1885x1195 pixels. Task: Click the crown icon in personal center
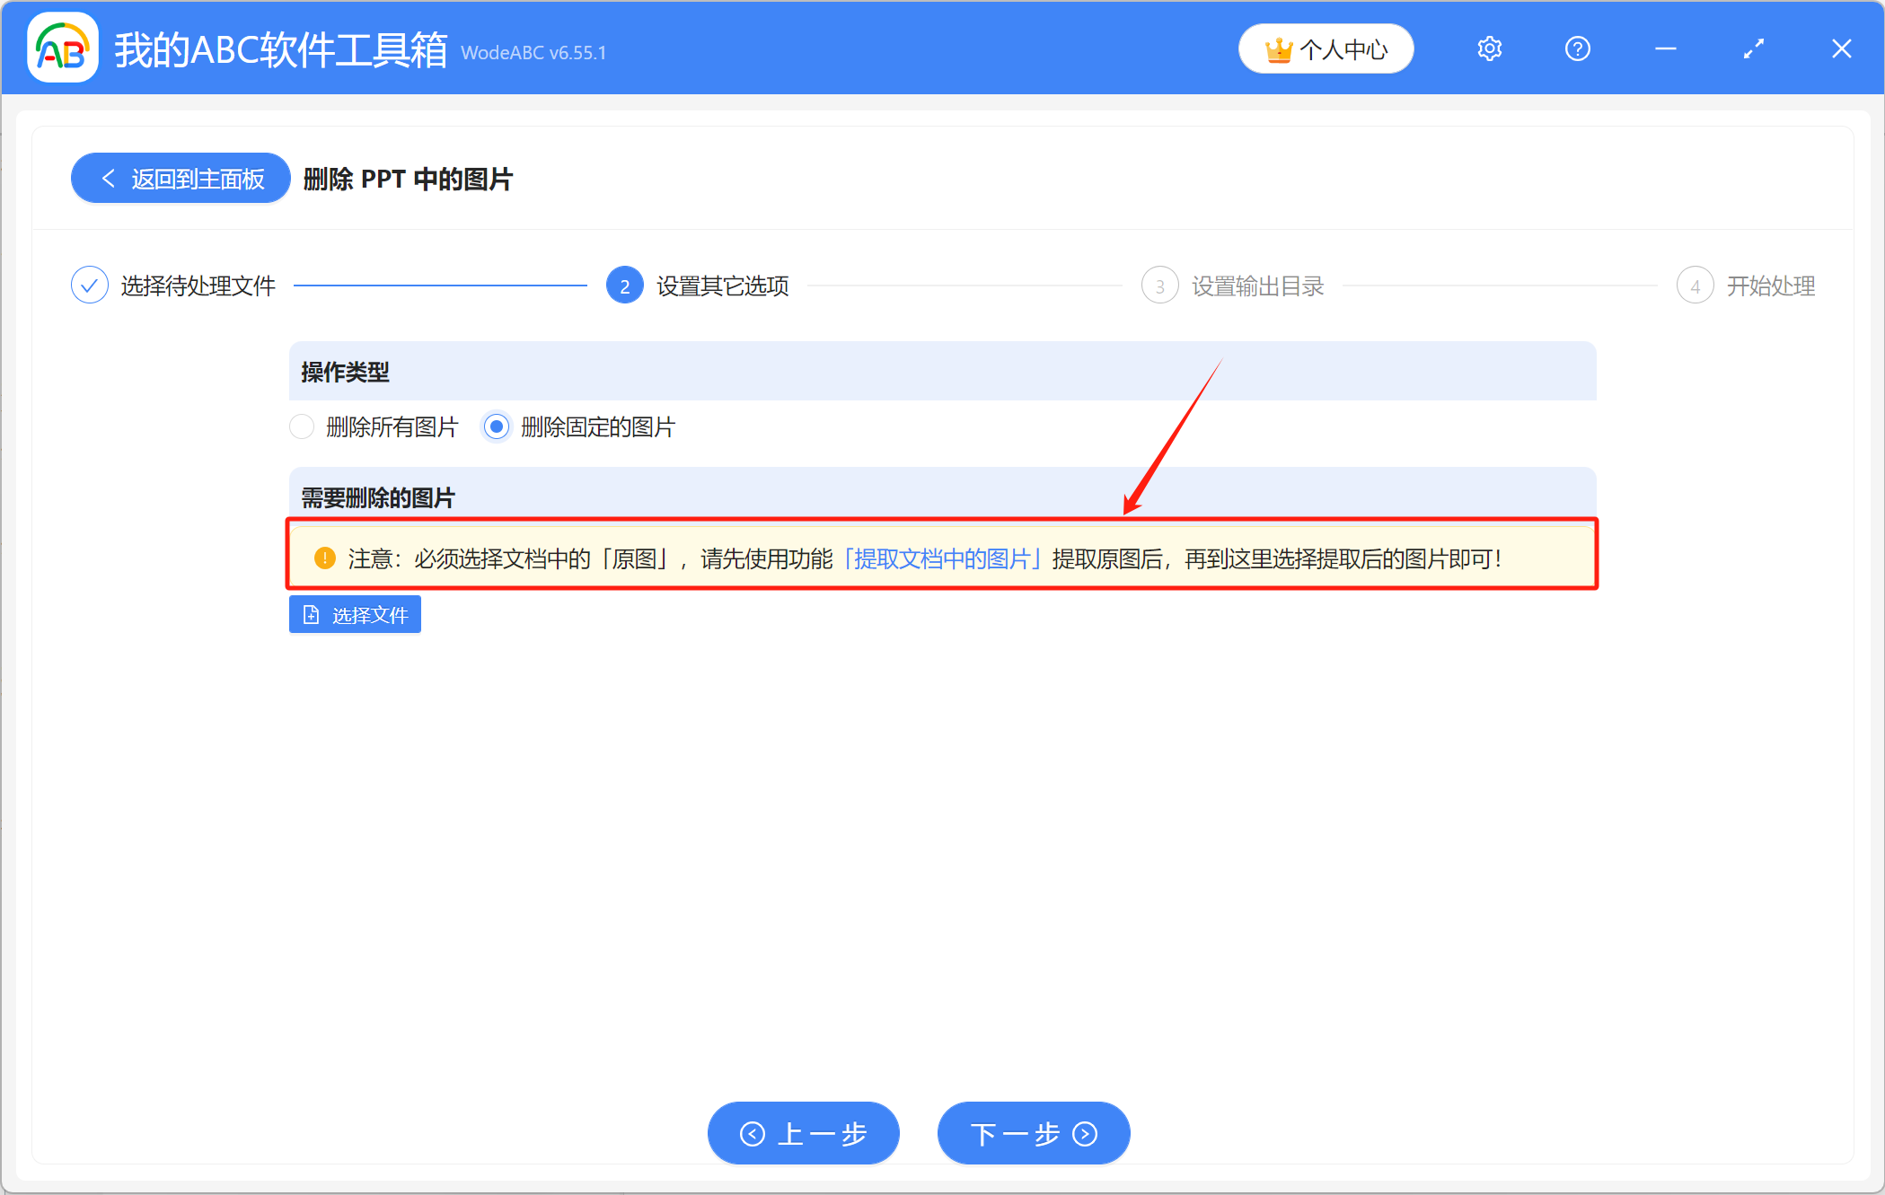click(1278, 50)
